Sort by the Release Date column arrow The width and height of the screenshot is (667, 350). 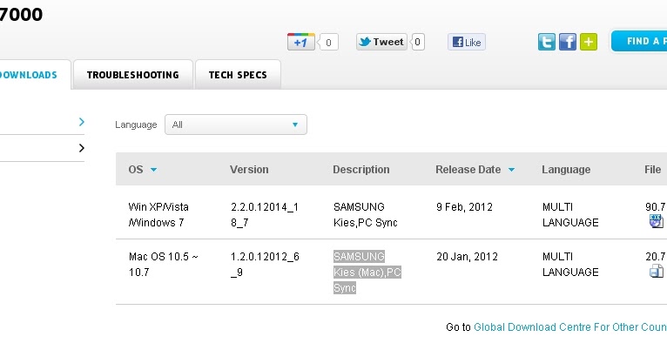click(x=511, y=170)
